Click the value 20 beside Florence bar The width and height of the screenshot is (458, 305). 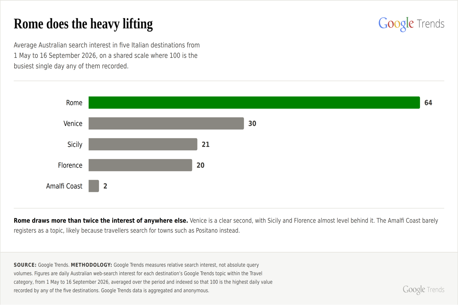coord(201,165)
